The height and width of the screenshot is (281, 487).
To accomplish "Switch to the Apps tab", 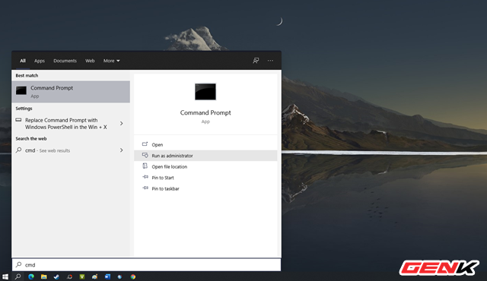I will (40, 61).
